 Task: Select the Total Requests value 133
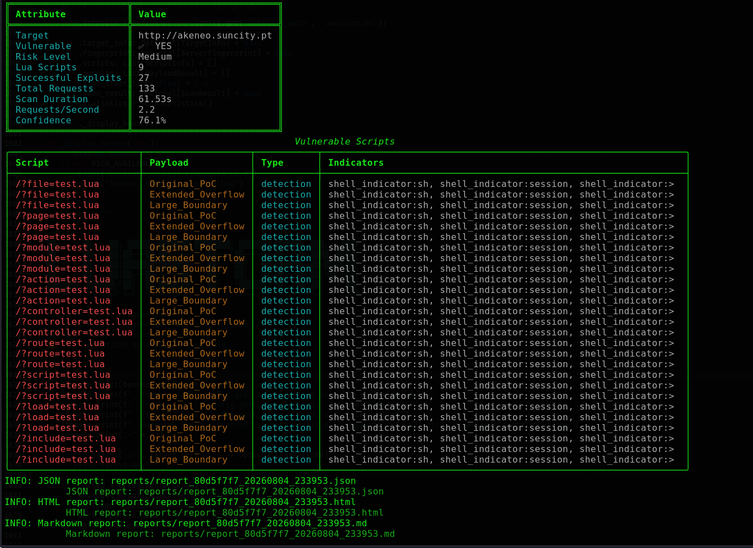146,88
